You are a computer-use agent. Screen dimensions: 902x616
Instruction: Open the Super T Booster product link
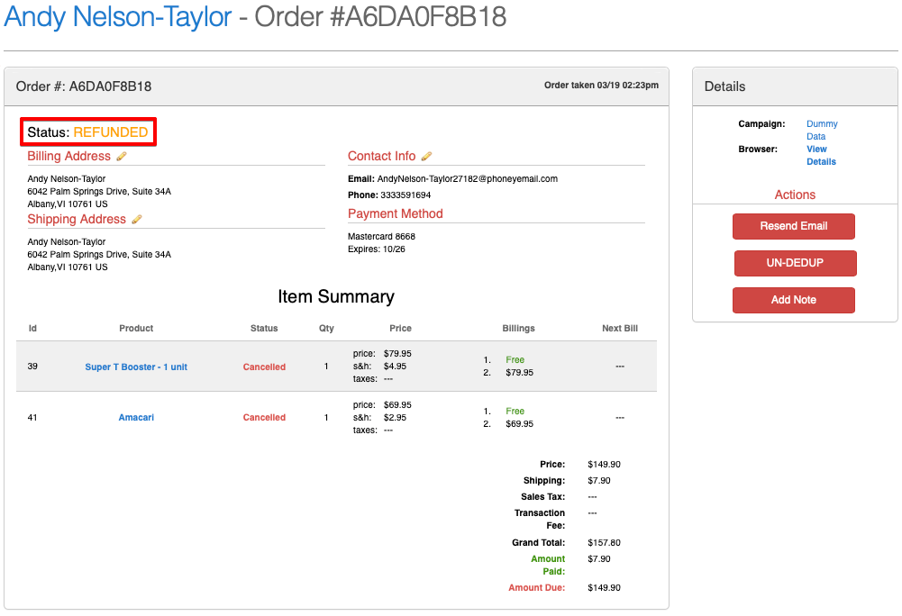coord(136,367)
